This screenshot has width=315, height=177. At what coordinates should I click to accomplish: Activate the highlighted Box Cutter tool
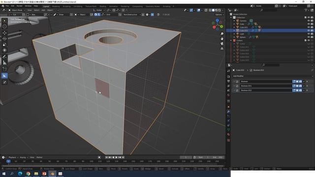4,76
